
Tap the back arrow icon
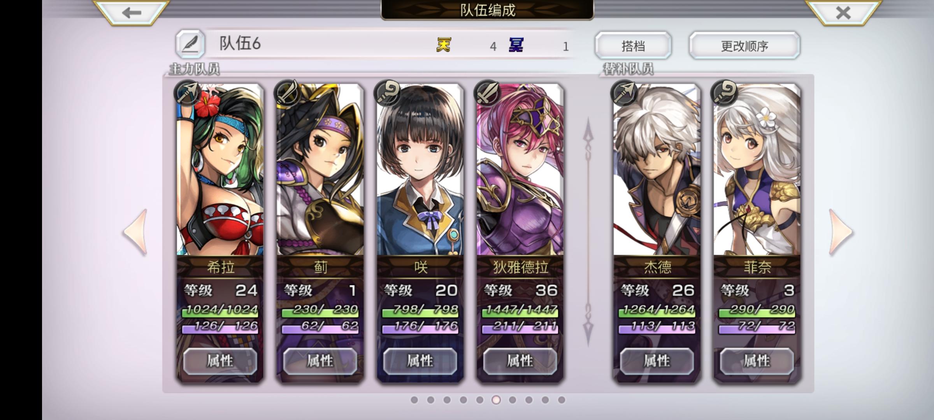click(x=131, y=12)
